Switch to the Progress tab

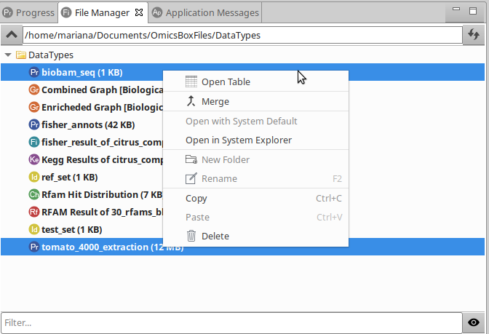[28, 12]
